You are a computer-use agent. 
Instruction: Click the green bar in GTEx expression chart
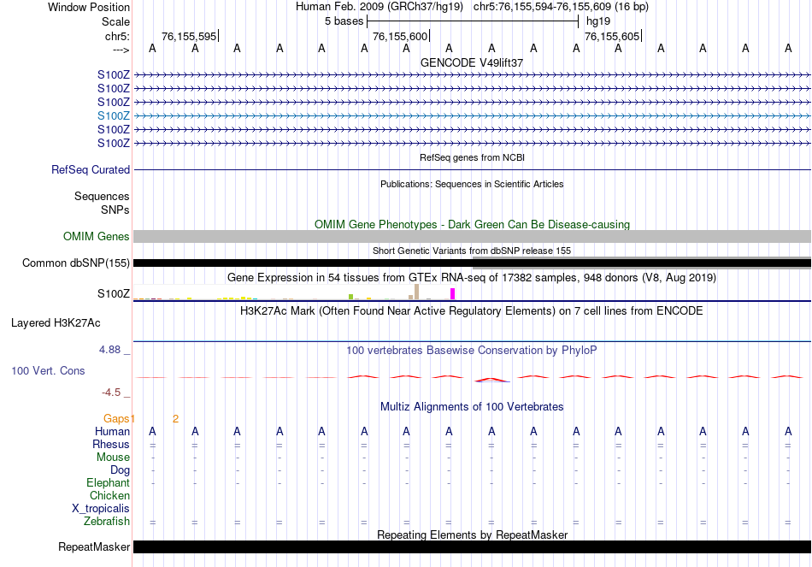point(351,297)
